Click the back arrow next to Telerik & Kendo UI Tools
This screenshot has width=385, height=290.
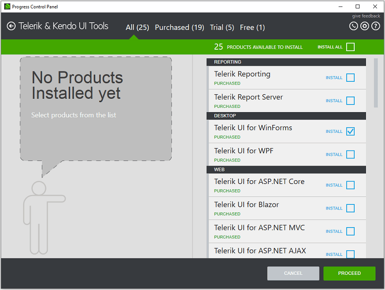pos(11,26)
